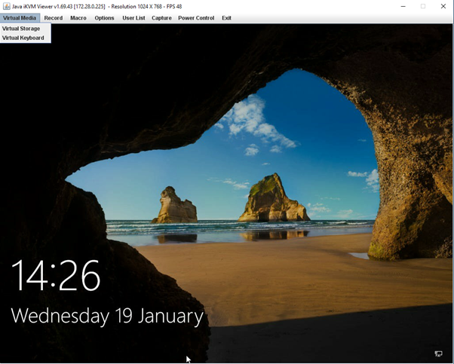
Task: Minimize the iKVM Viewer window
Action: coord(402,6)
